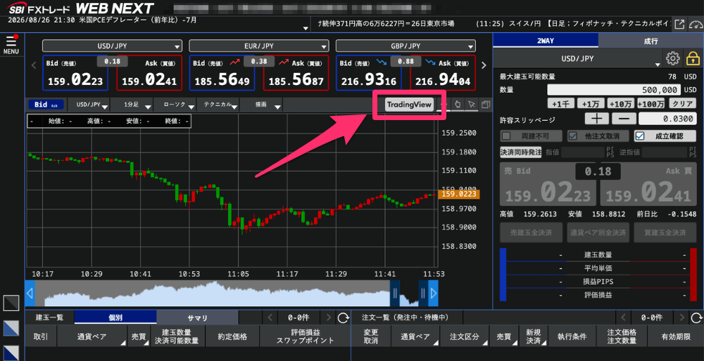The image size is (704, 361).
Task: Add +1万 to quantity
Action: pos(591,104)
